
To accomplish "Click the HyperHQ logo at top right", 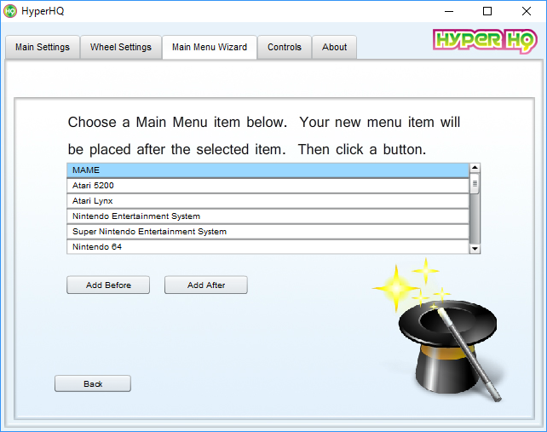I will point(485,41).
